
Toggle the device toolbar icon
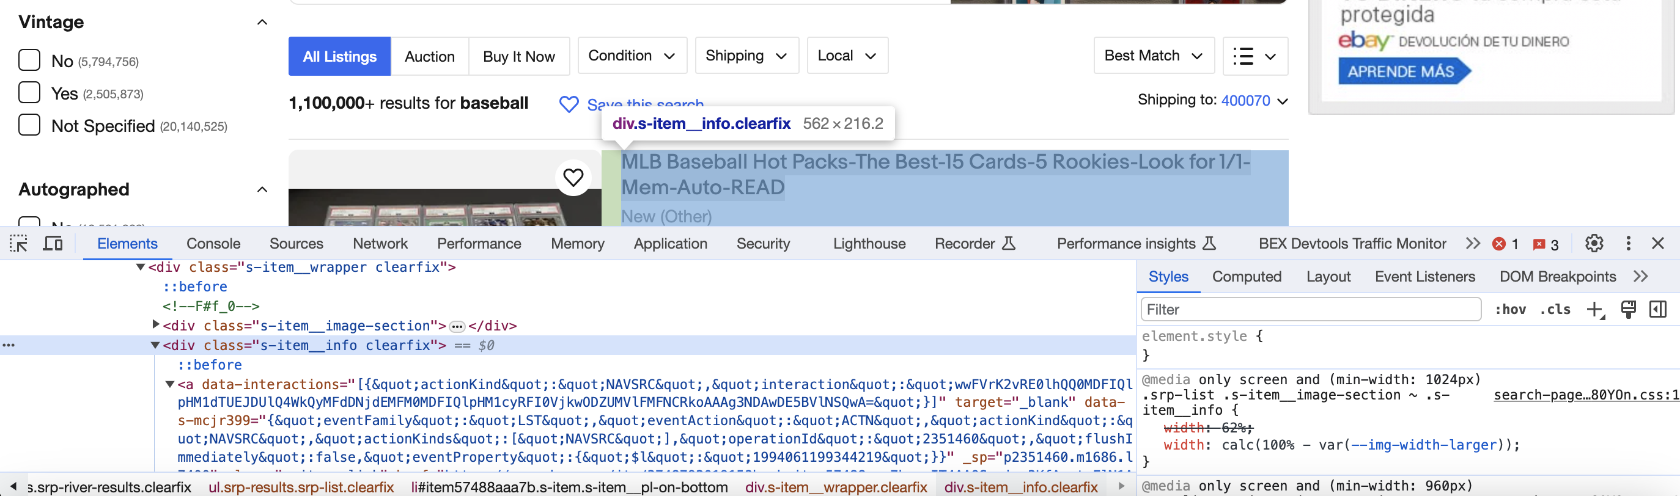[x=53, y=244]
